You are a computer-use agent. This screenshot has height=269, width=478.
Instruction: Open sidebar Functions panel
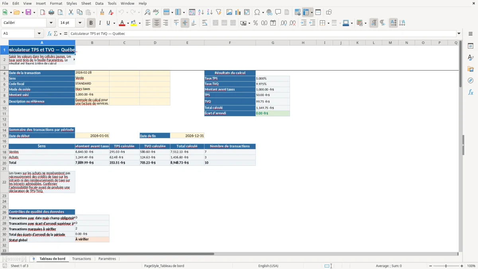click(x=470, y=92)
